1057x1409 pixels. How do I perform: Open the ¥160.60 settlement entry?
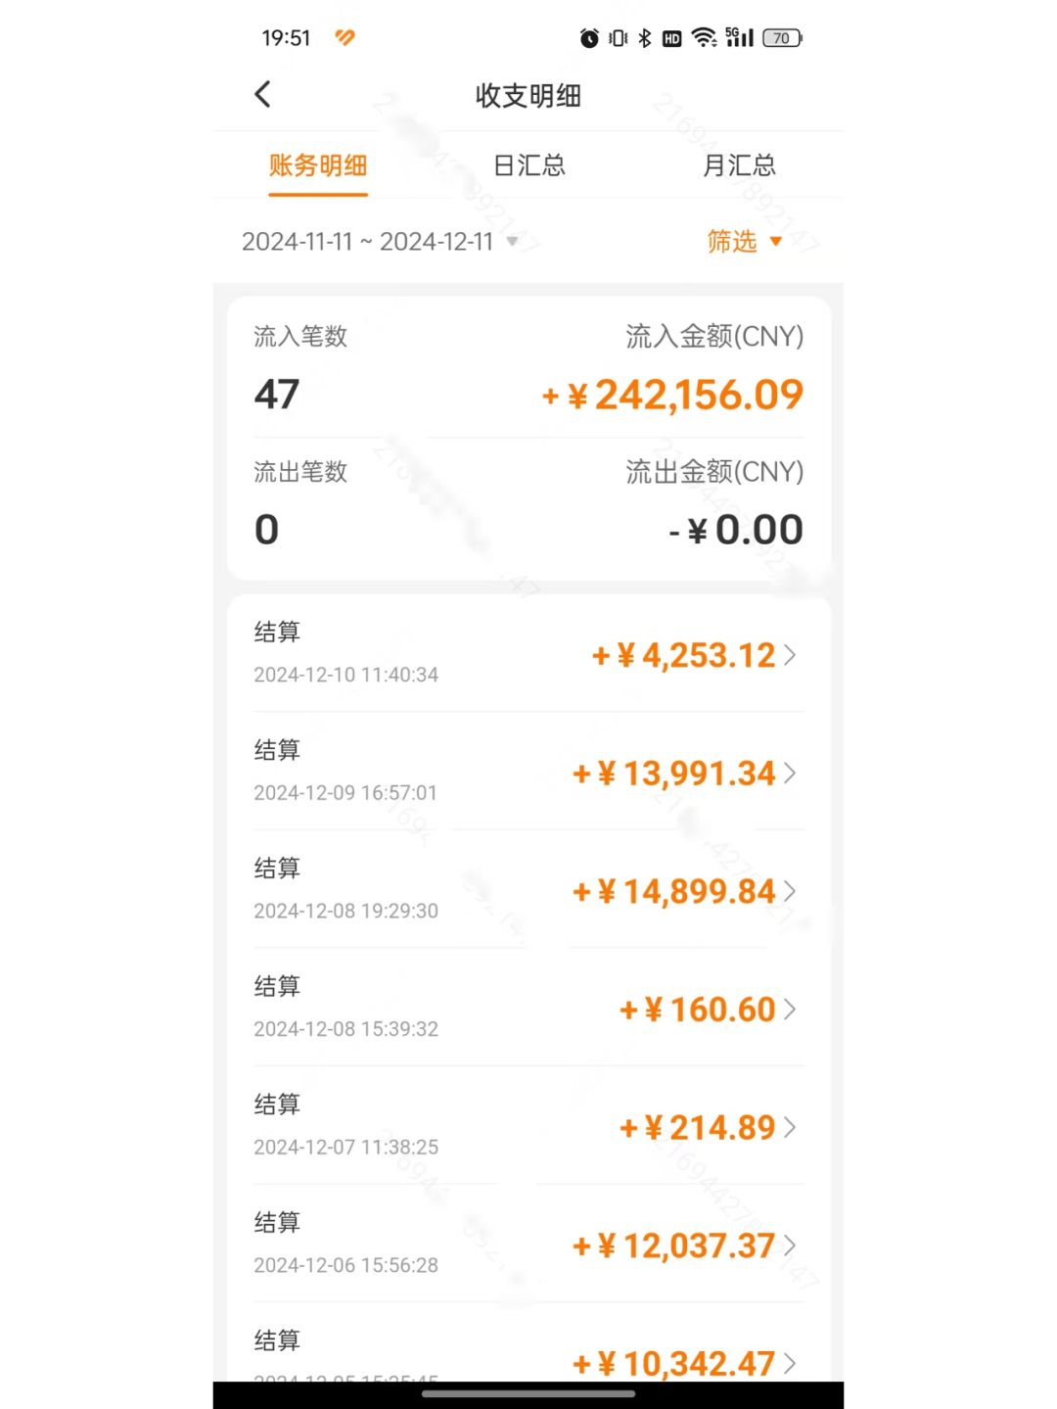pyautogui.click(x=528, y=1008)
